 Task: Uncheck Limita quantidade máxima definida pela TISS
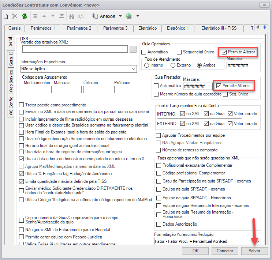coord(21,181)
